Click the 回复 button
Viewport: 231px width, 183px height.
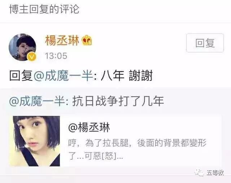click(205, 43)
